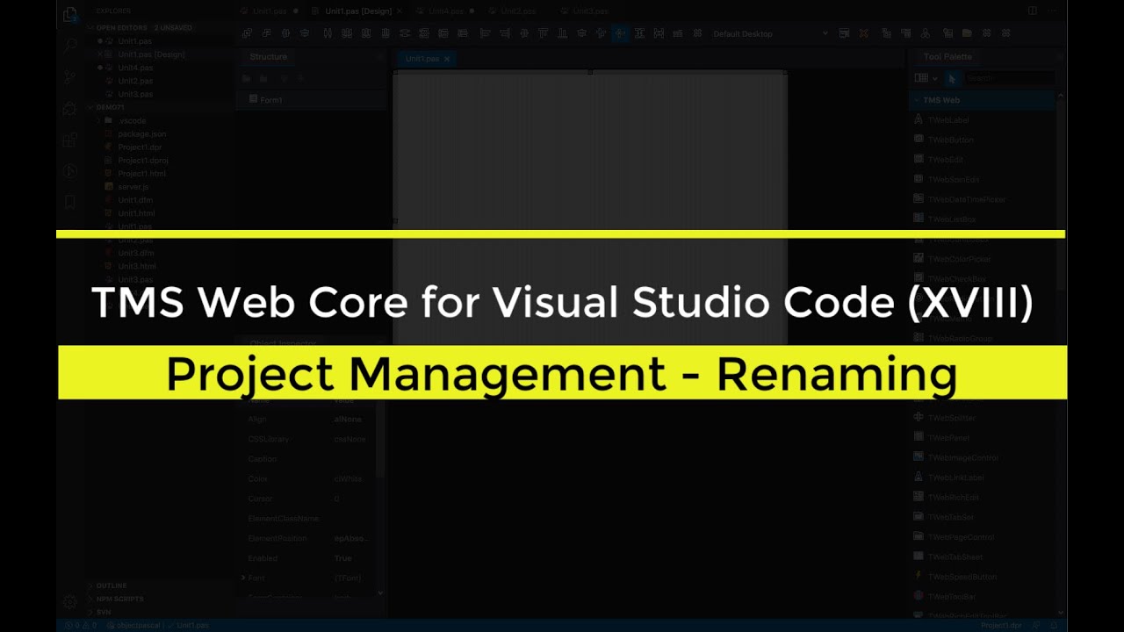Open Project1.dproj in the file explorer
Screen dimensions: 1124x632
pyautogui.click(x=143, y=160)
